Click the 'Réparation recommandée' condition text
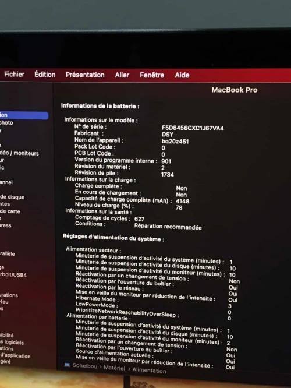Image resolution: width=291 pixels, height=388 pixels. click(x=168, y=227)
